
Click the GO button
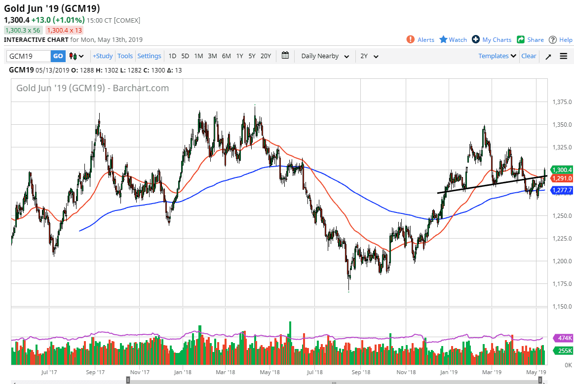click(58, 56)
